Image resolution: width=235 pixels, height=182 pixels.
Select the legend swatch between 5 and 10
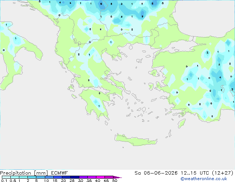tap(40, 177)
